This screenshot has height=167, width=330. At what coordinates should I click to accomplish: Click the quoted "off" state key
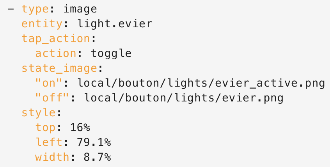pos(53,98)
